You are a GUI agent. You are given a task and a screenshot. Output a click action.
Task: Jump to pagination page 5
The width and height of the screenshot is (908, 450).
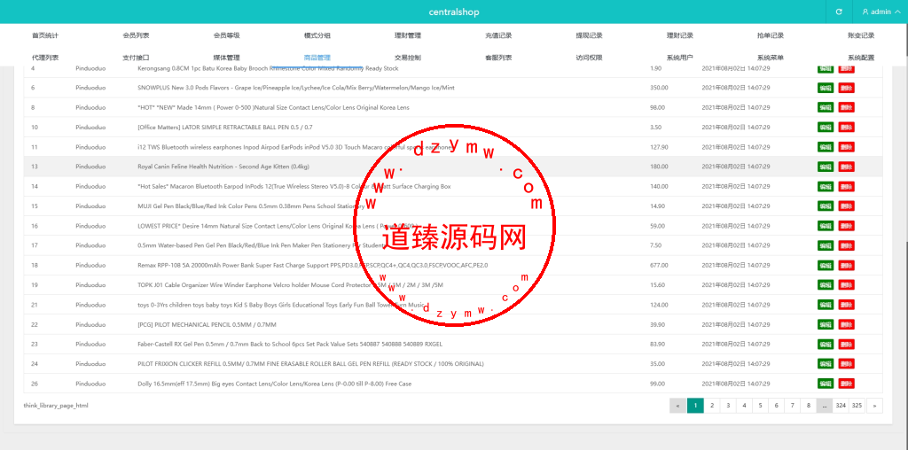coord(760,406)
